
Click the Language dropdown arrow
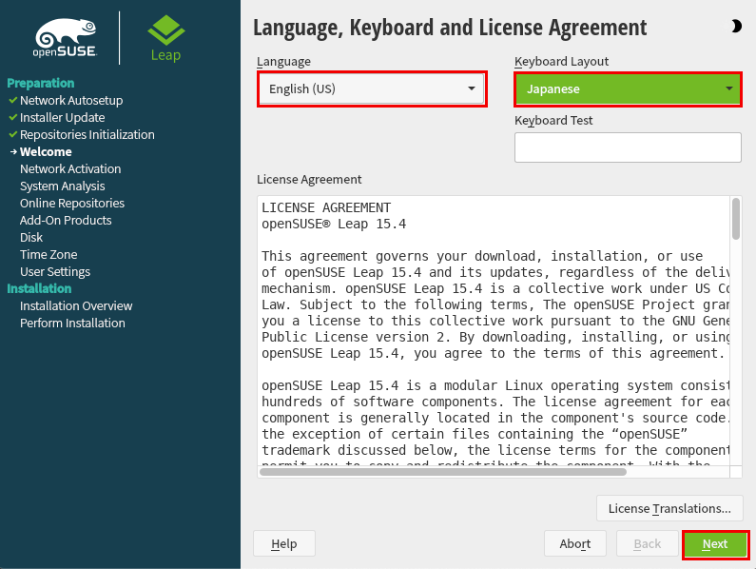tap(471, 88)
